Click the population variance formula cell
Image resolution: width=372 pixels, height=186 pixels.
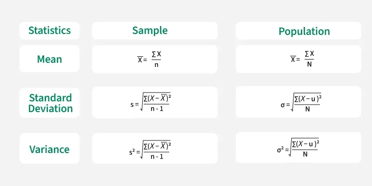(x=299, y=149)
